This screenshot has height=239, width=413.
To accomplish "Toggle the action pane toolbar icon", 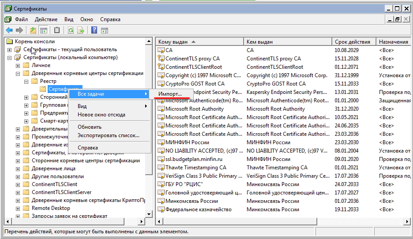I will point(105,30).
